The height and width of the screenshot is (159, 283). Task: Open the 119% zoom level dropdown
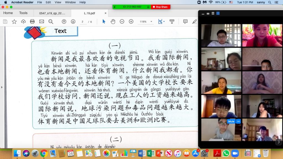[x=146, y=22]
